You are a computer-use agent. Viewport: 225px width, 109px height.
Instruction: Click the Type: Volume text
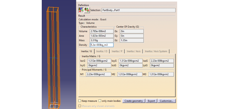[x=86, y=23]
